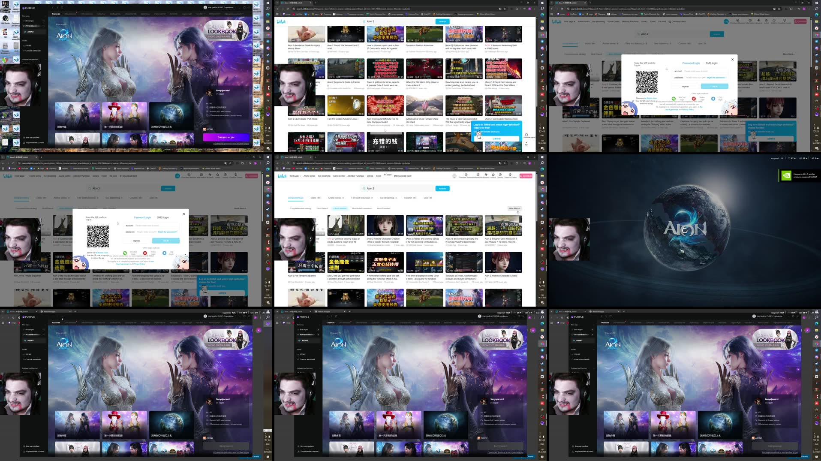Toggle password visibility in the login form
Image resolution: width=821 pixels, height=461 pixels.
click(x=155, y=232)
